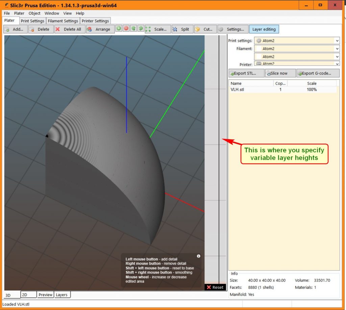This screenshot has width=346, height=310.
Task: Click the Cop... column header
Action: [280, 83]
